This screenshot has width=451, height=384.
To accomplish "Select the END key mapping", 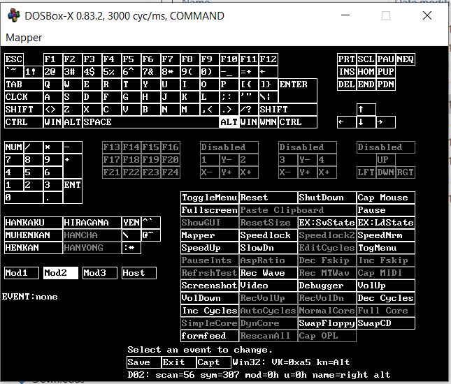I will [x=366, y=84].
